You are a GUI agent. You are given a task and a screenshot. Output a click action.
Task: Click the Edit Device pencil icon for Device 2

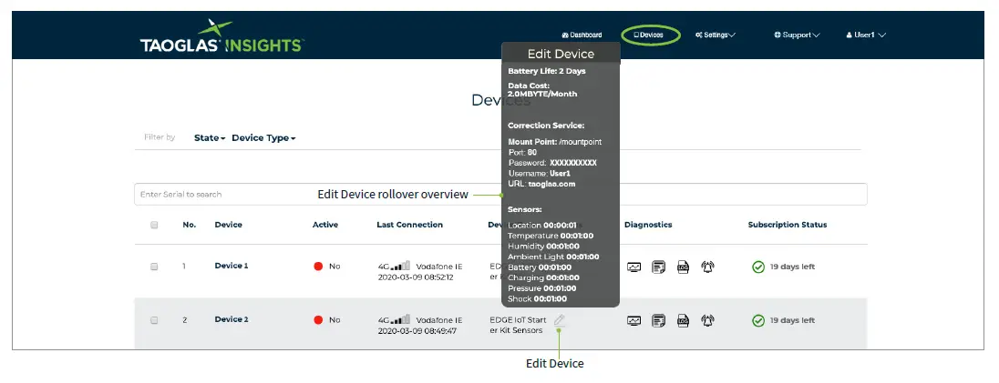560,320
